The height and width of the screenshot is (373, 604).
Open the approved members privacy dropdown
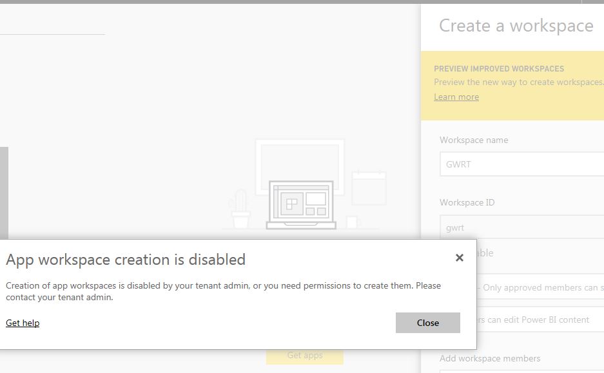coord(540,287)
